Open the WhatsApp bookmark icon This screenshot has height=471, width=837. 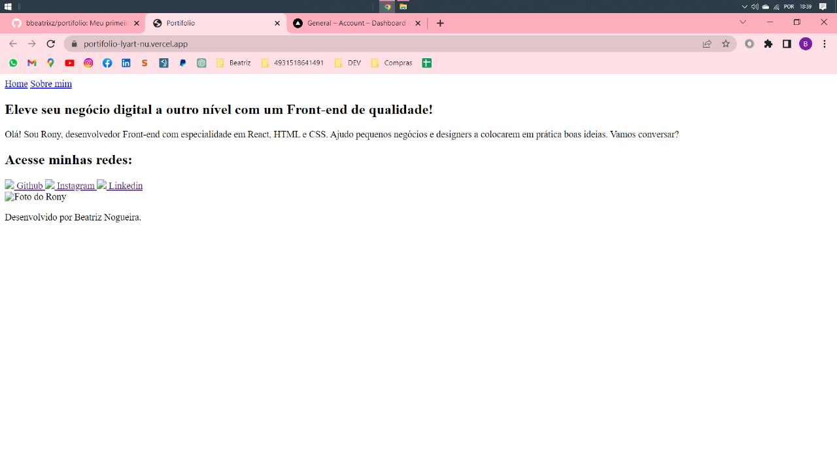pos(13,63)
